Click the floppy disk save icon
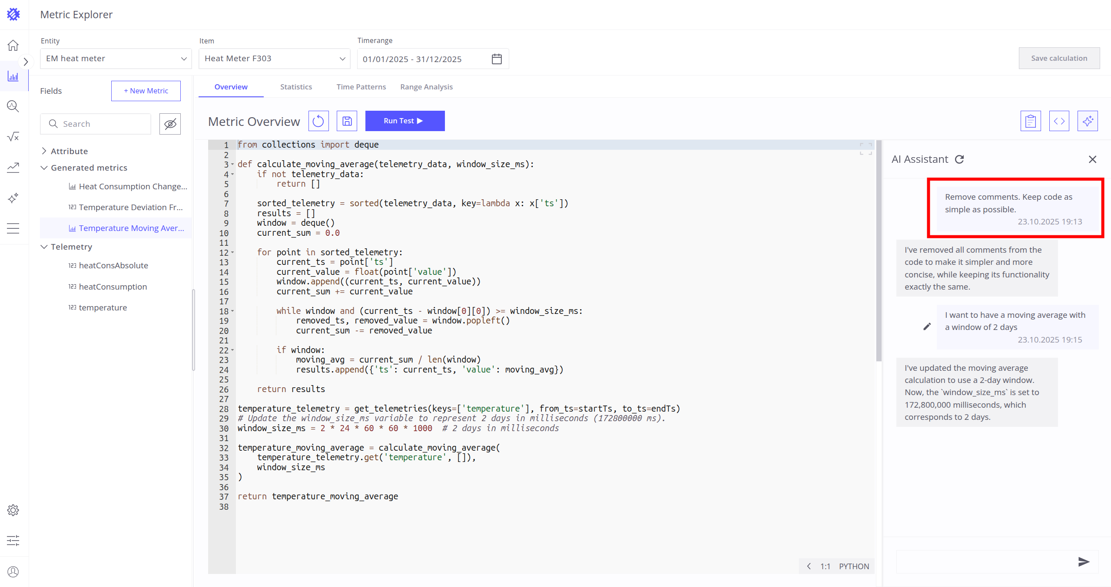The height and width of the screenshot is (587, 1111). coord(347,121)
